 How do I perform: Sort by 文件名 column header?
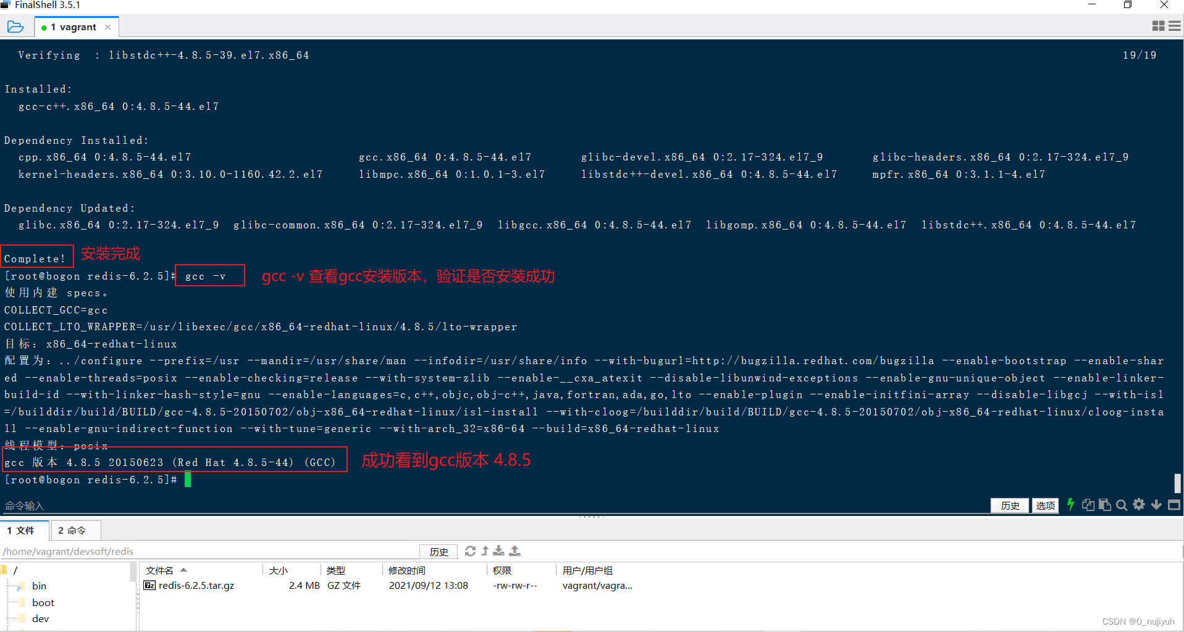[202, 570]
